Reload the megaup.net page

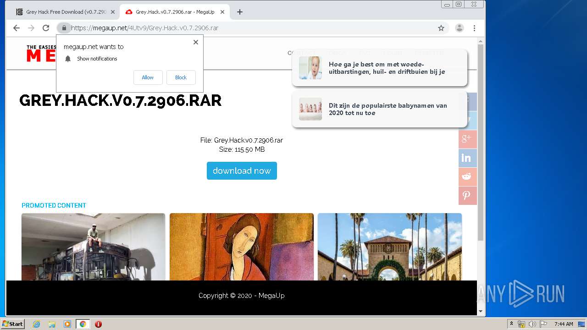click(46, 28)
